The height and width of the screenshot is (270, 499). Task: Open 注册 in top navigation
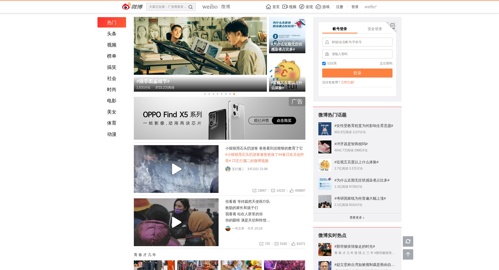pyautogui.click(x=339, y=7)
